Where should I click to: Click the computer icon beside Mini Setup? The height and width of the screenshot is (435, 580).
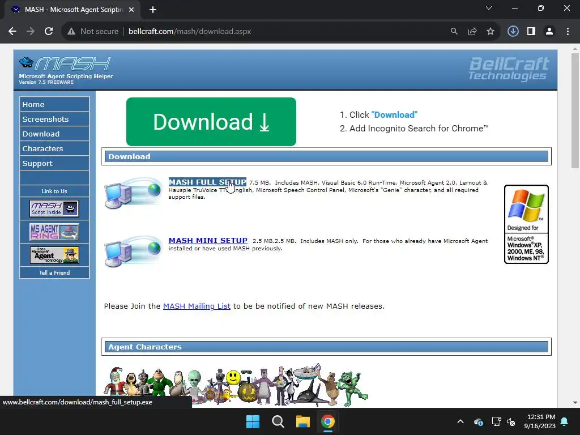coord(133,251)
